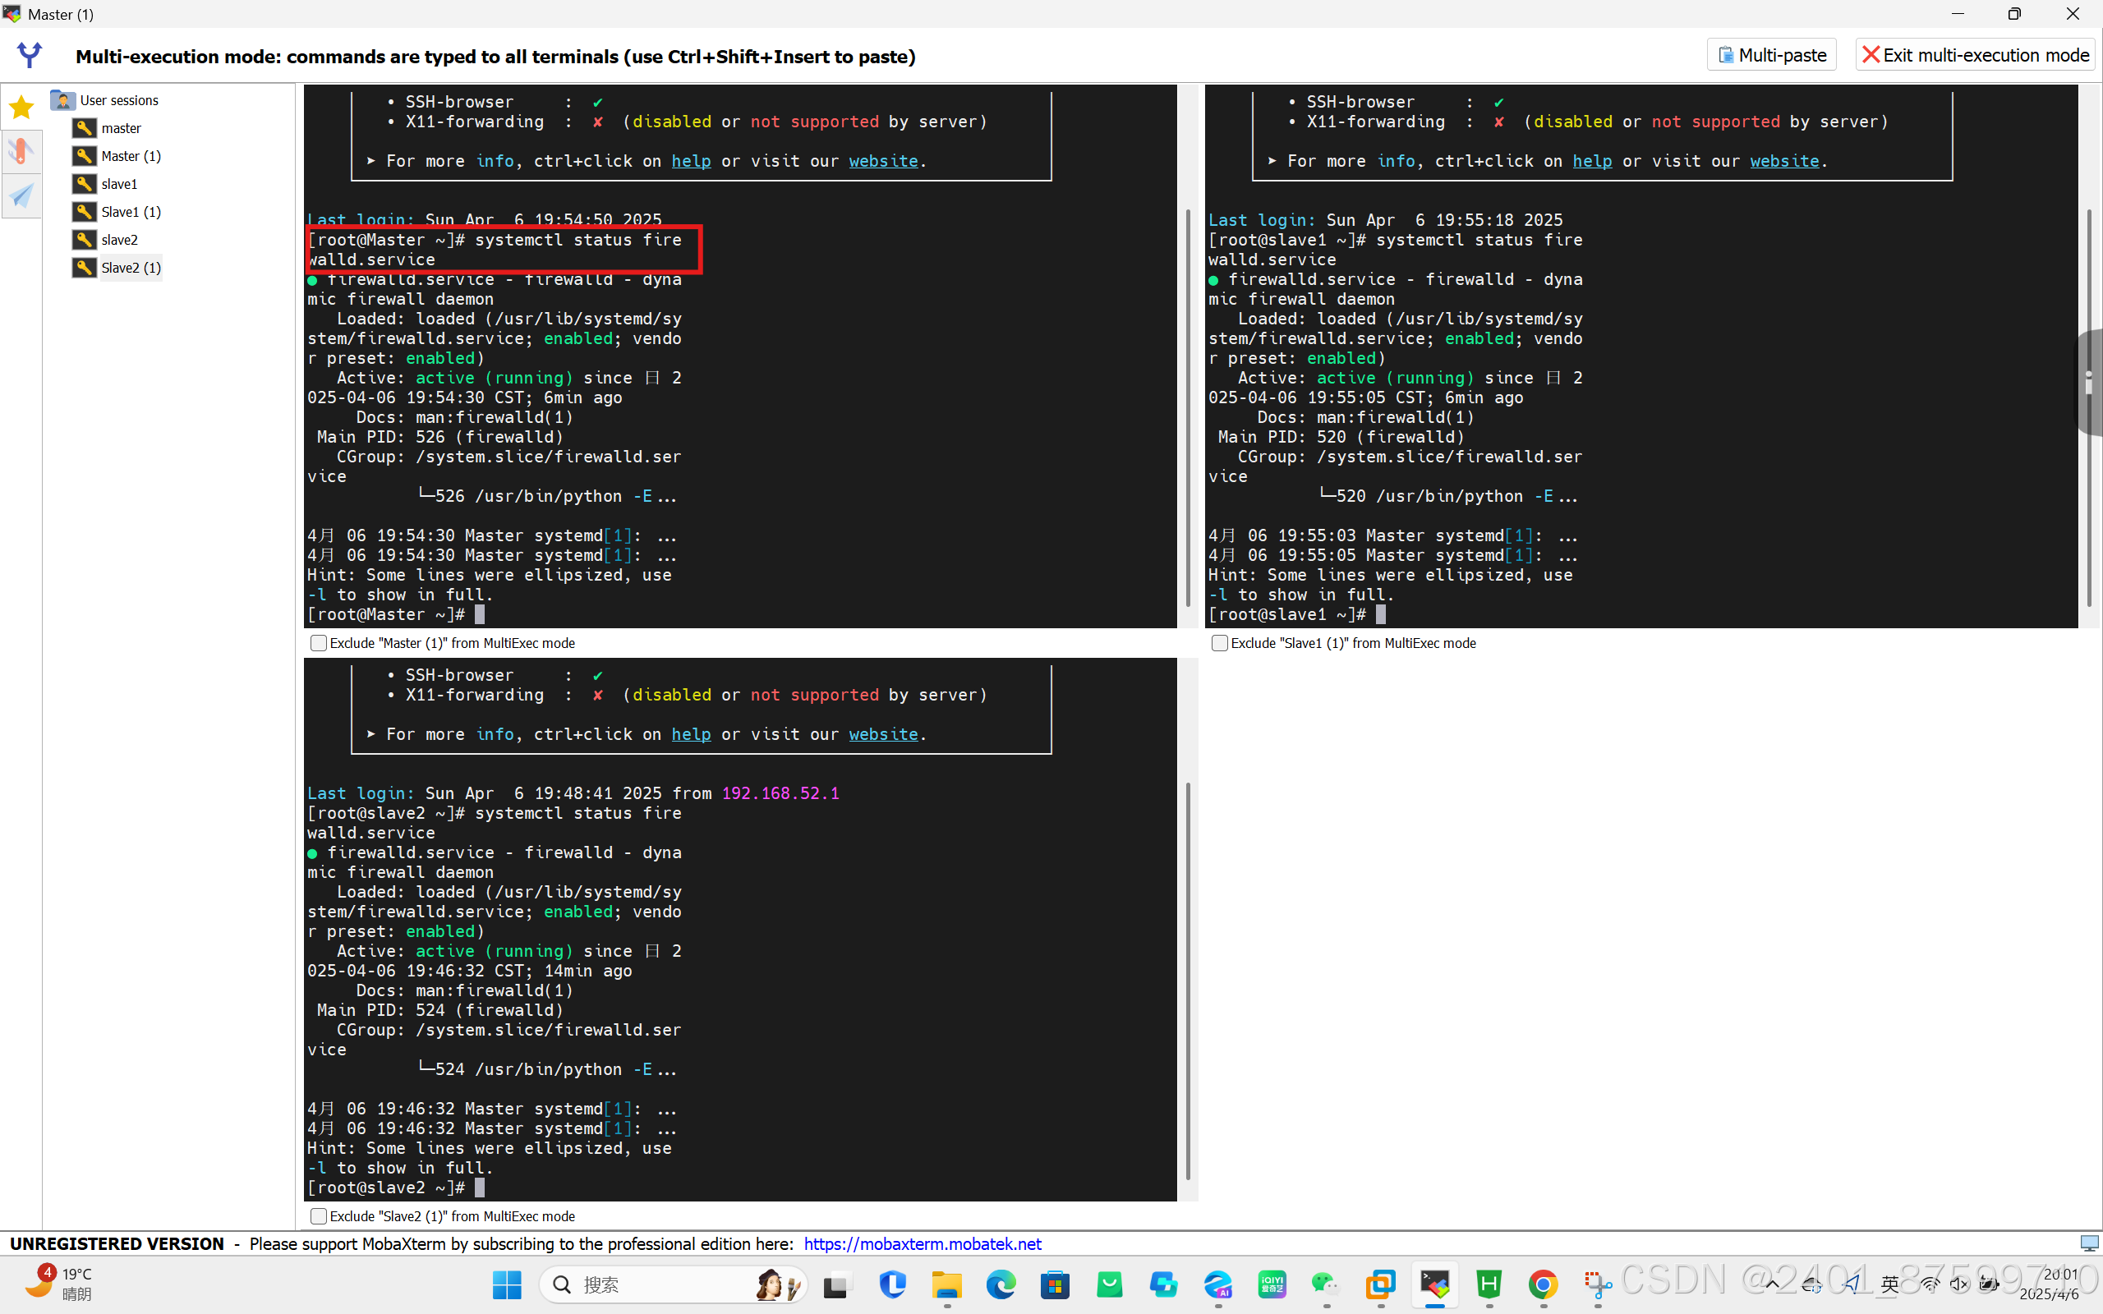Image resolution: width=2103 pixels, height=1314 pixels.
Task: Click the 192.168.52.1 IP address text
Action: (x=780, y=793)
